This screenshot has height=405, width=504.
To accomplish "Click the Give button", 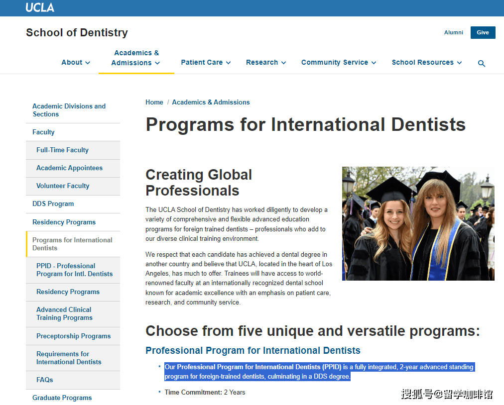I will click(x=483, y=32).
